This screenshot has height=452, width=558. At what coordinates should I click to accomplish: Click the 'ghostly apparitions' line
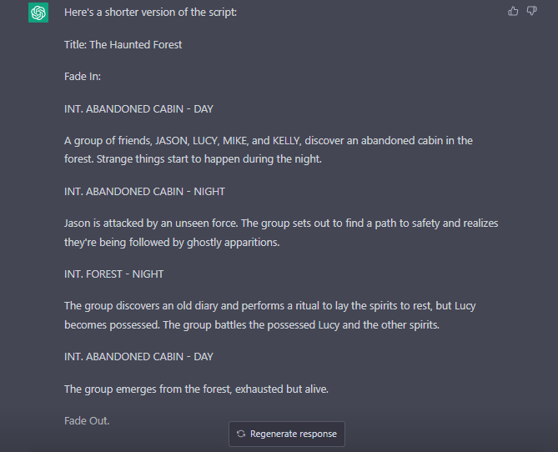coord(172,243)
